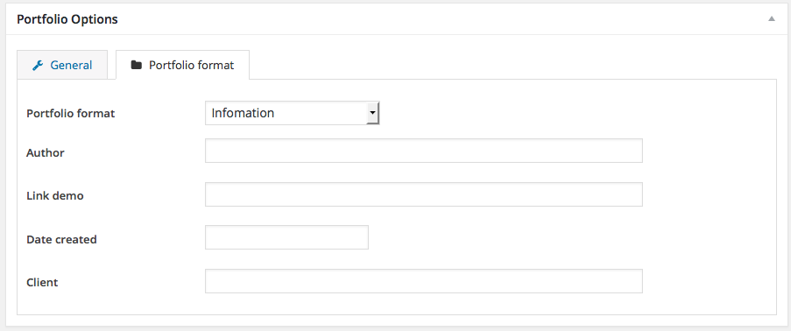Collapse the Portfolio Options panel arrow
Screen dimensions: 791x331
[772, 19]
